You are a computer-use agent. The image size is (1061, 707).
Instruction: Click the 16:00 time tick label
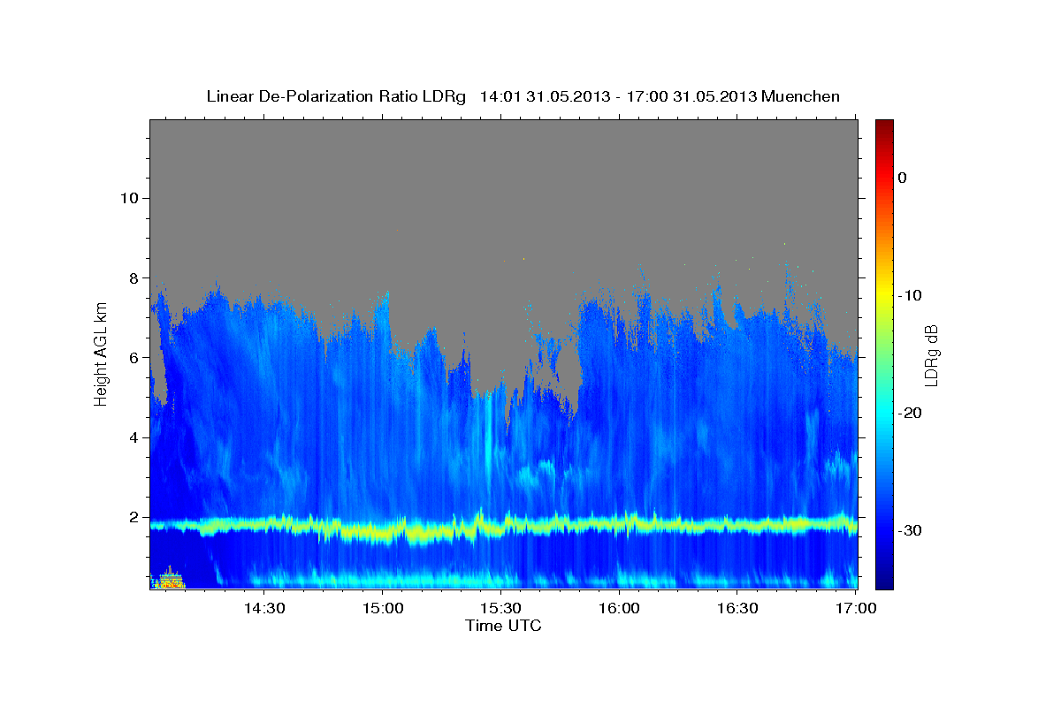coord(619,608)
